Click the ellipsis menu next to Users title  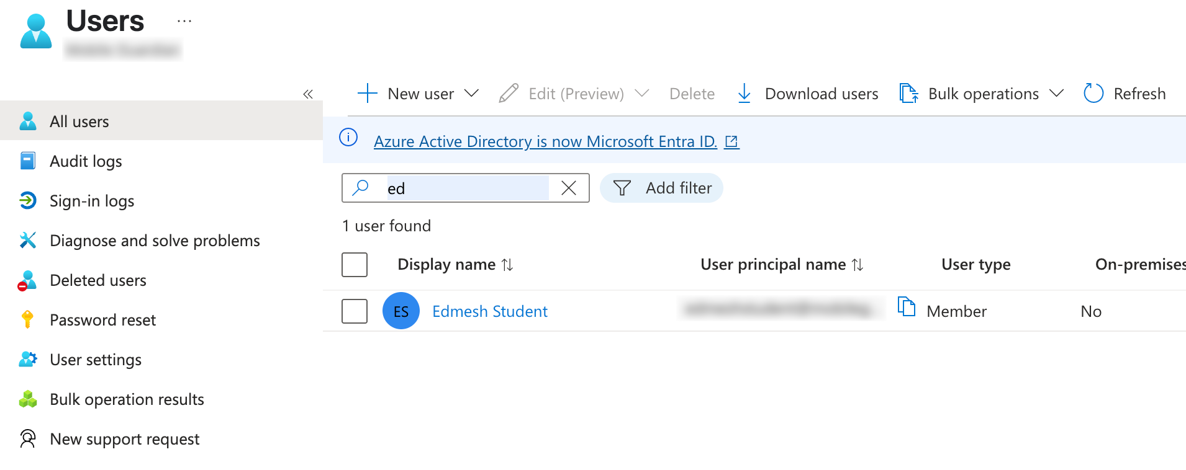184,21
